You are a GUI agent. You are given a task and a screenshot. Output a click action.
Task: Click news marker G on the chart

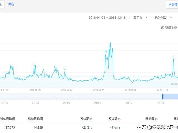[x=65, y=69]
